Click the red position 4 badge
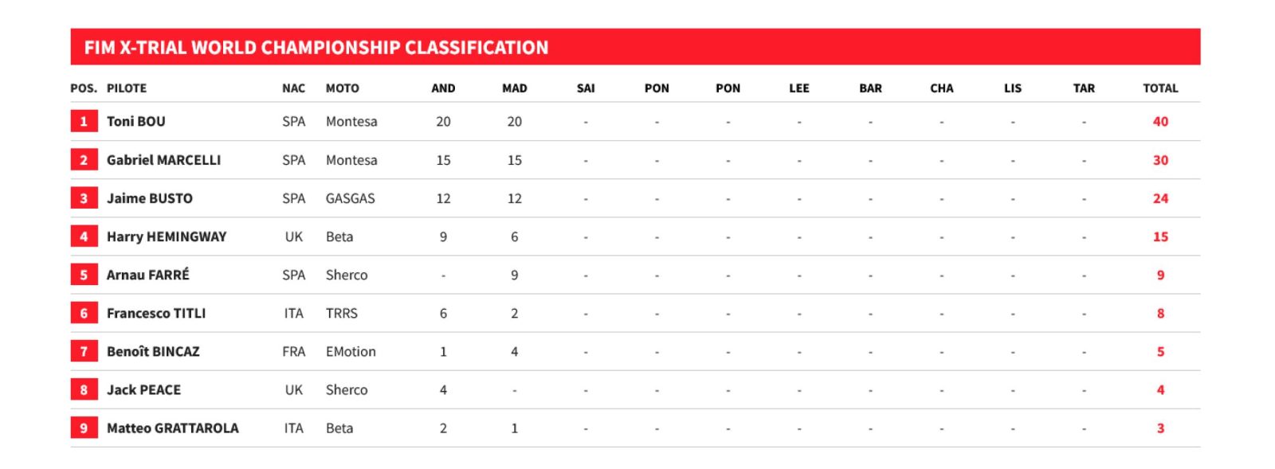The height and width of the screenshot is (469, 1275). (x=84, y=236)
